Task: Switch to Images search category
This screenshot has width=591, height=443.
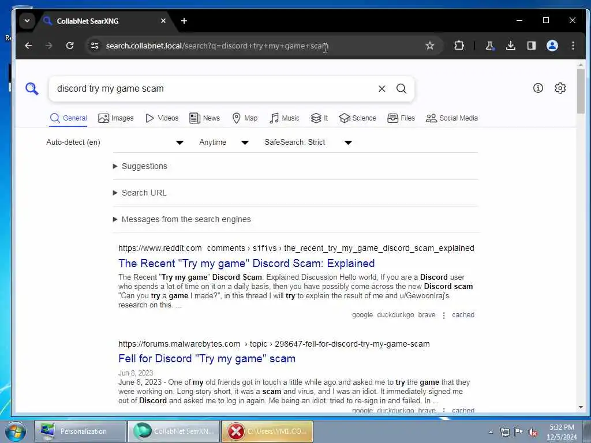Action: point(115,118)
